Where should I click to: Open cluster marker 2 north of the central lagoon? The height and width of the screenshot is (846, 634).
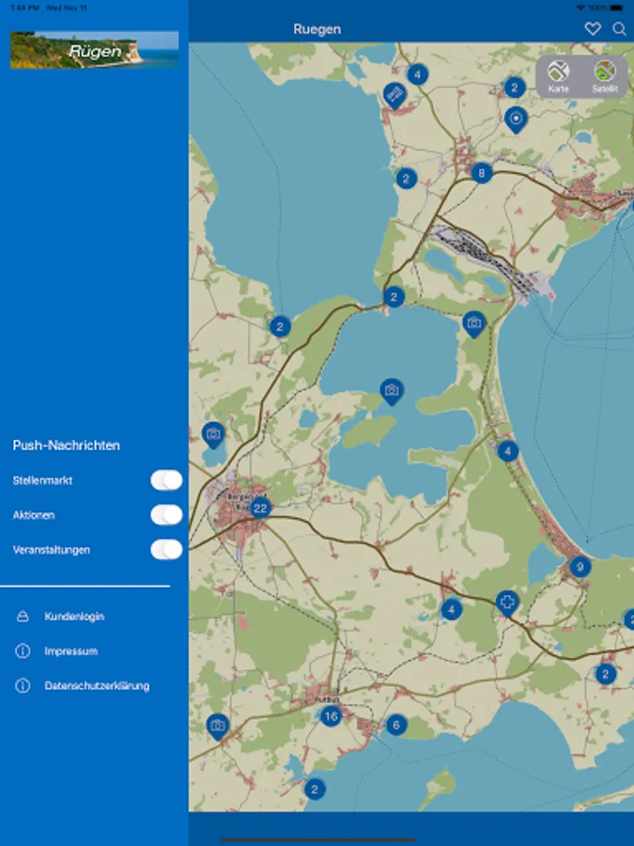(394, 297)
